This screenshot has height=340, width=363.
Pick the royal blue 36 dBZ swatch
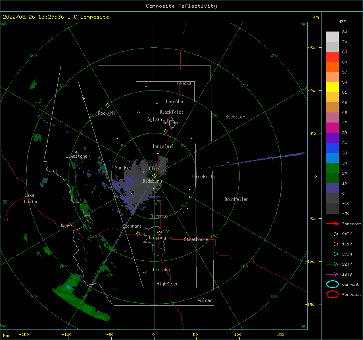pyautogui.click(x=332, y=148)
